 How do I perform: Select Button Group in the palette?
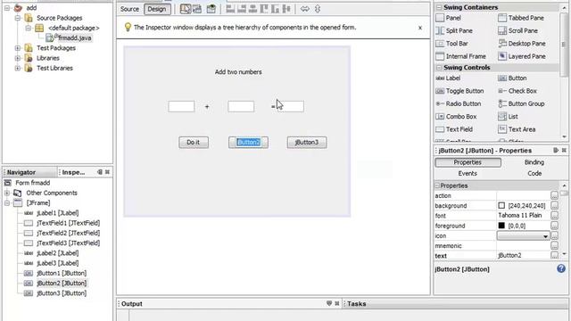pos(521,103)
